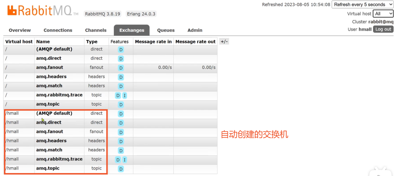Click the Erlang 24.0.3 version label
This screenshot has width=398, height=176.
coord(141,14)
